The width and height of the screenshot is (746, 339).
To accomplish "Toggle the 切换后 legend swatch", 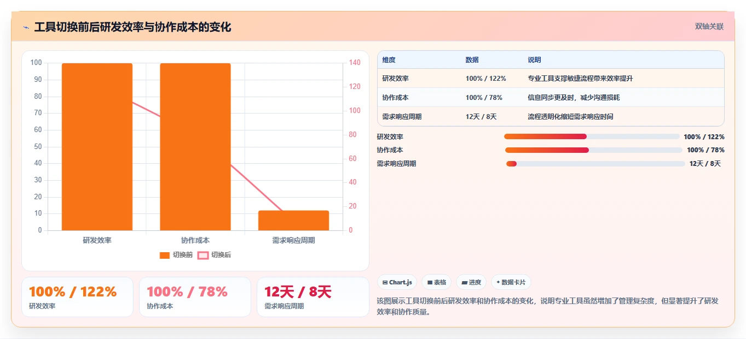I will point(203,255).
